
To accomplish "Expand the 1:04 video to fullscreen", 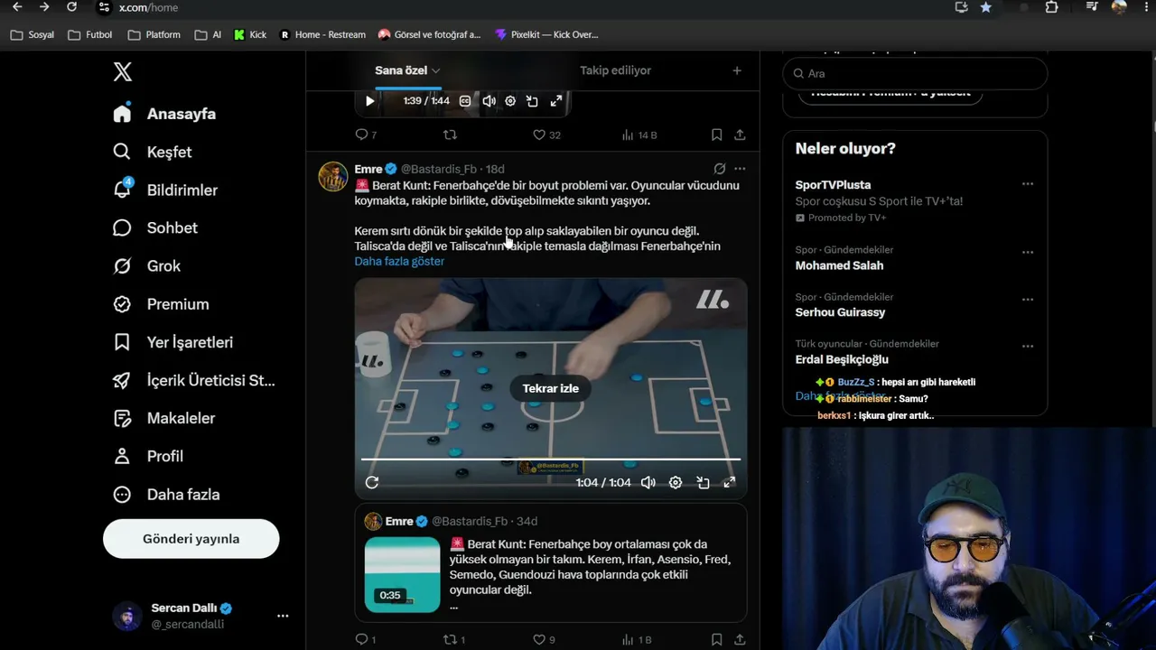I will coord(729,482).
